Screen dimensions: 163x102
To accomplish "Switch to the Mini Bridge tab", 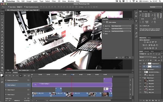I will click(x=8, y=72).
